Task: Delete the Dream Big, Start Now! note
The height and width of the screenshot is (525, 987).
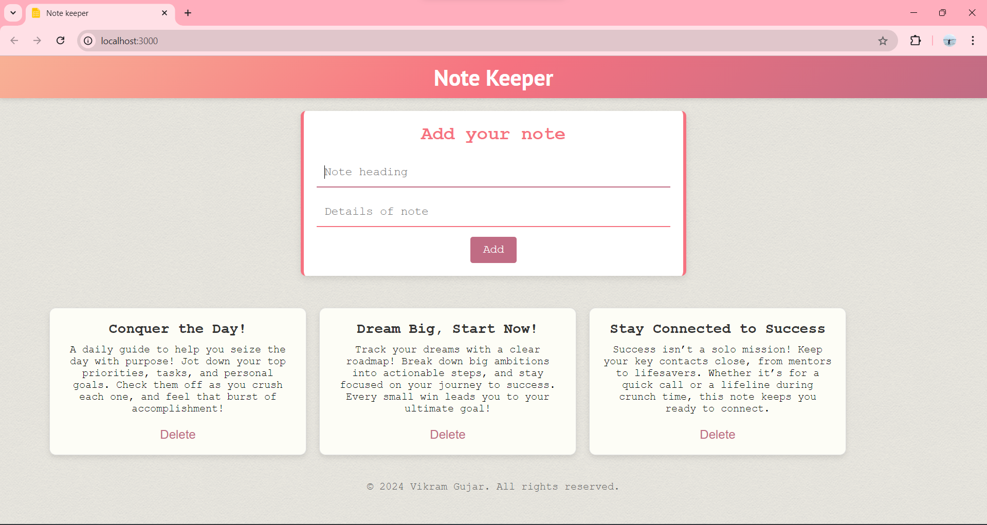Action: tap(448, 435)
